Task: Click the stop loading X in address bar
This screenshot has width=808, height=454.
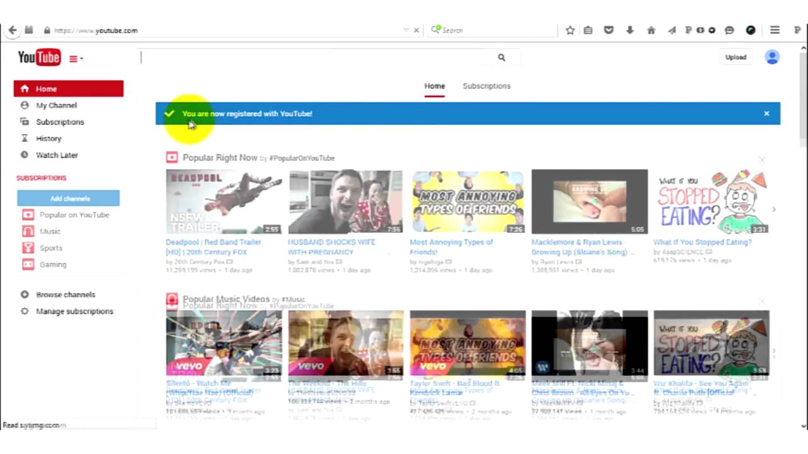Action: (x=417, y=30)
